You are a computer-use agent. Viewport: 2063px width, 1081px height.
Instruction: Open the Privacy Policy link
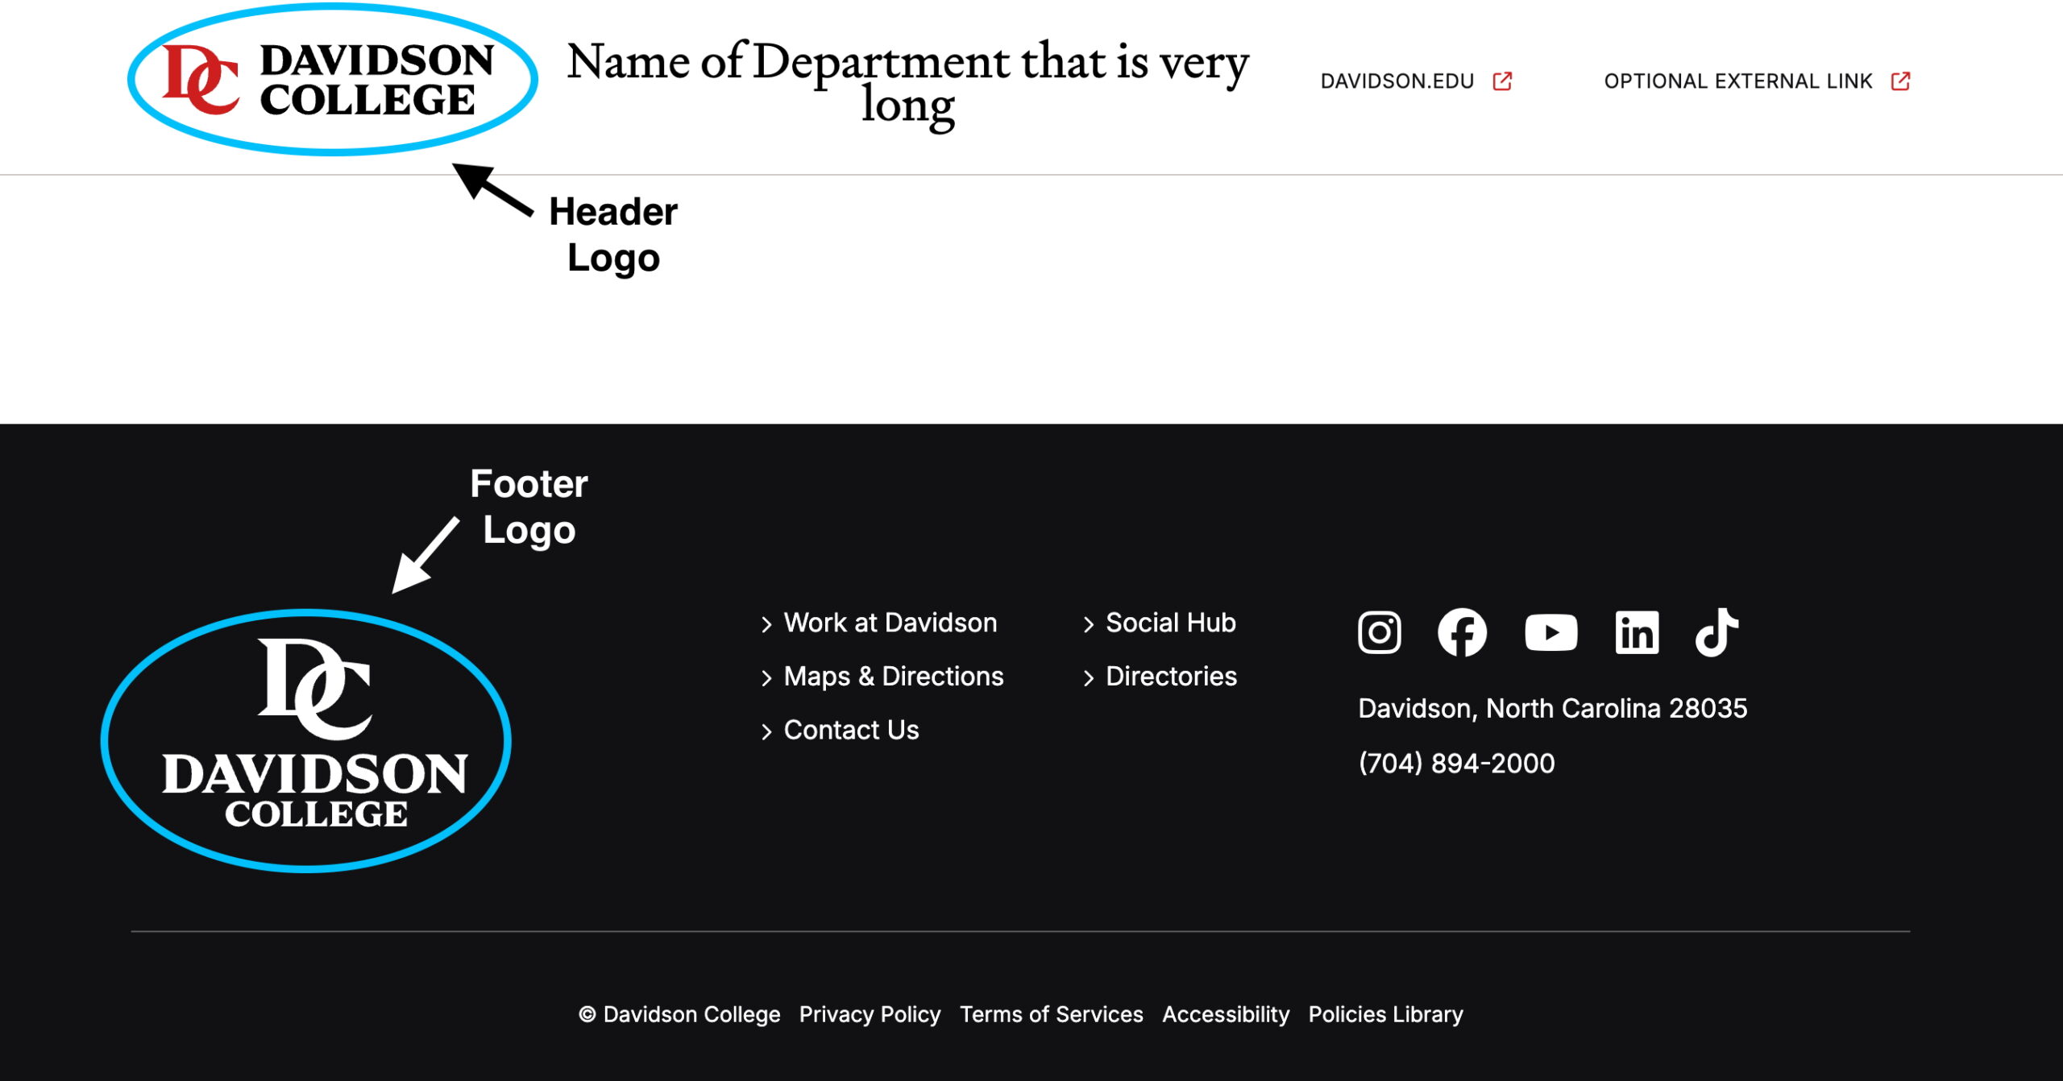870,1014
